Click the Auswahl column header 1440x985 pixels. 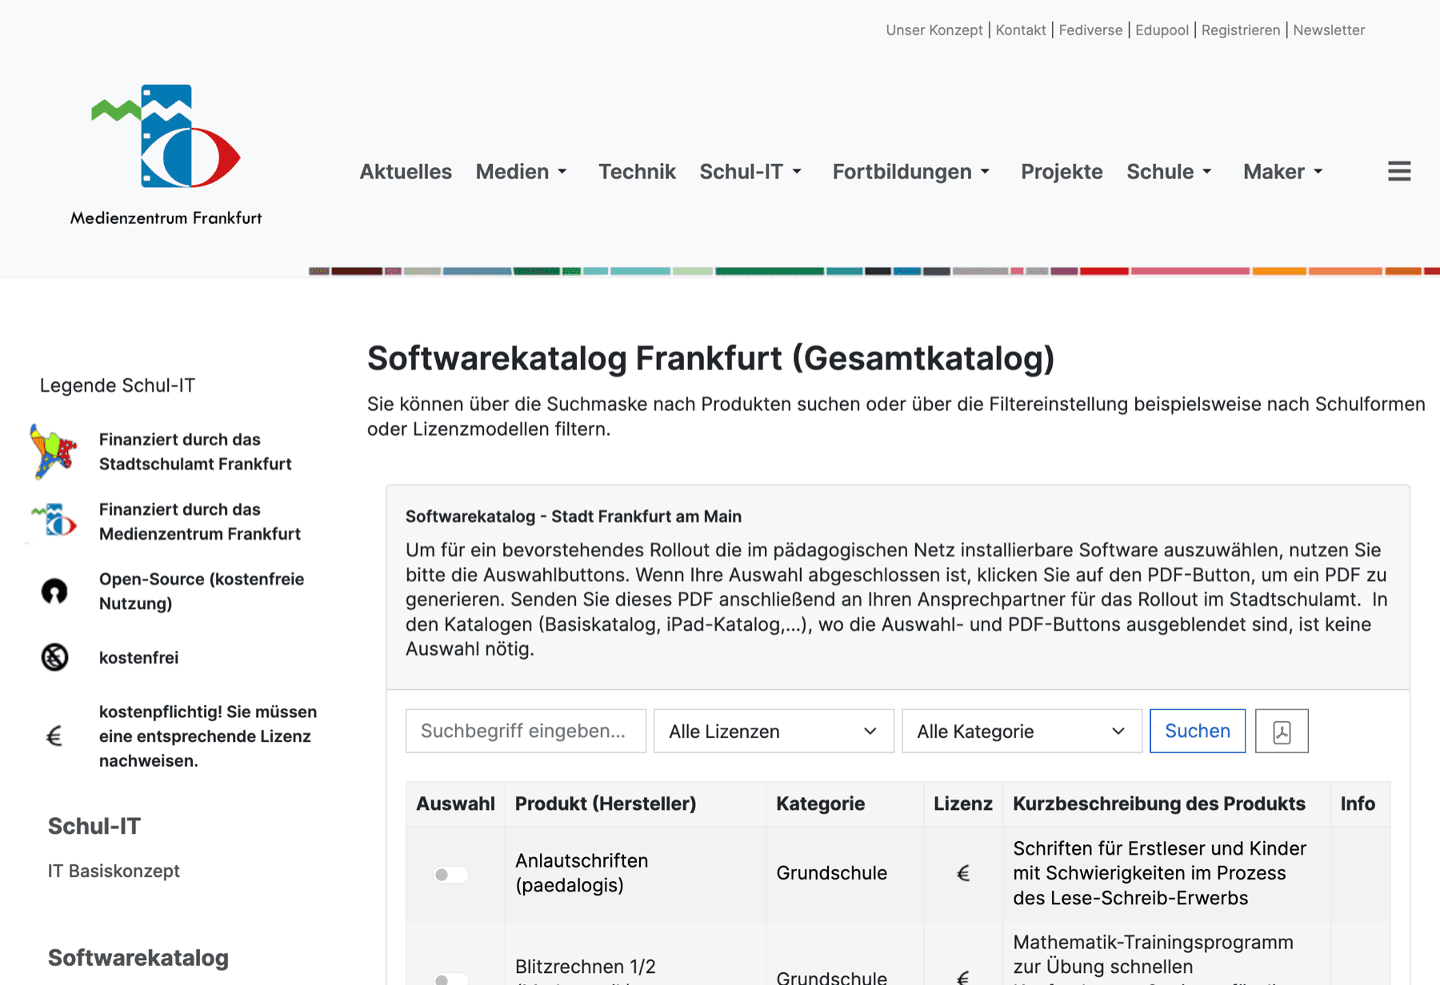tap(455, 804)
